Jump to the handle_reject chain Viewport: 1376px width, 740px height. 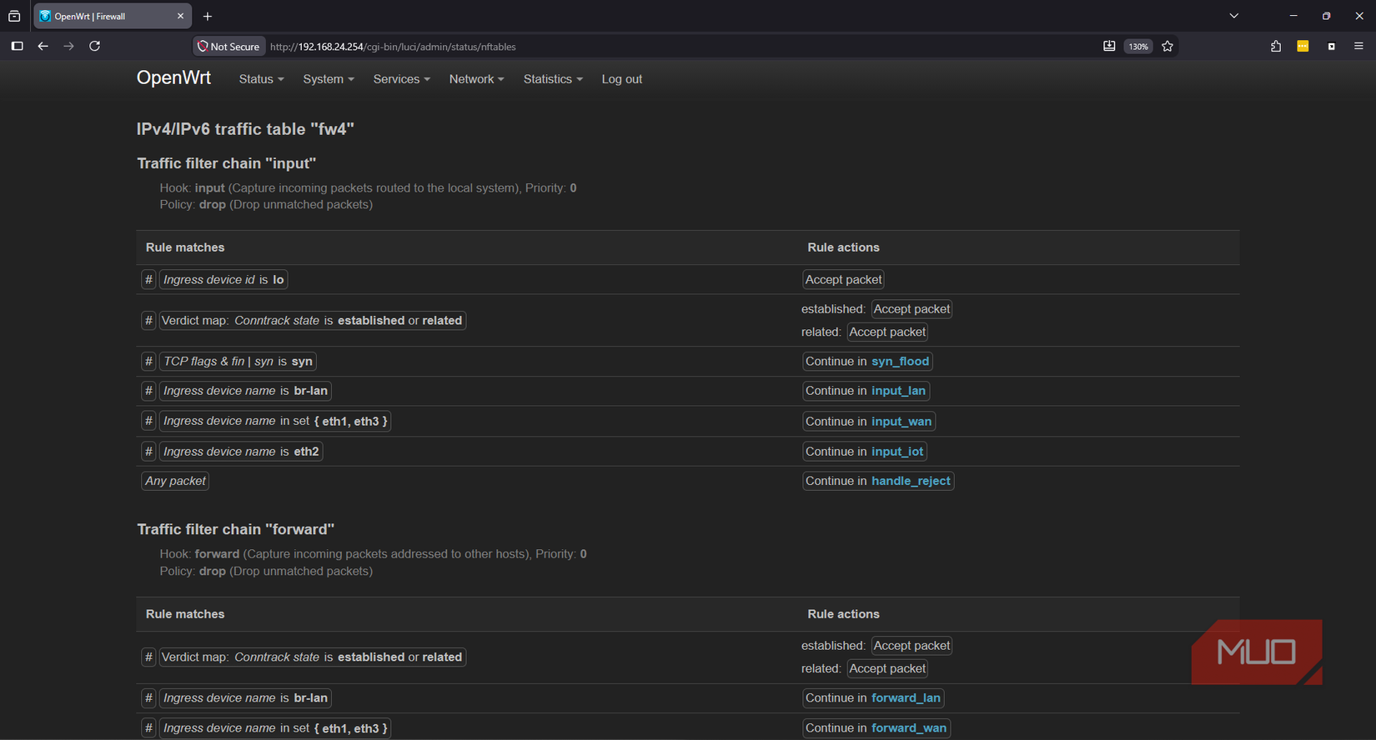click(911, 481)
